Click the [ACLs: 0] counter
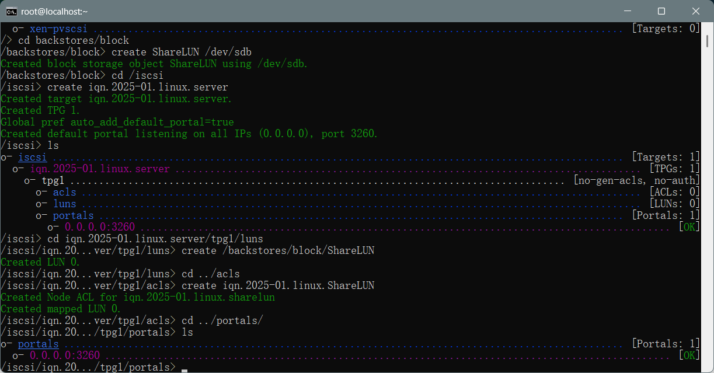This screenshot has width=714, height=373. tap(674, 192)
